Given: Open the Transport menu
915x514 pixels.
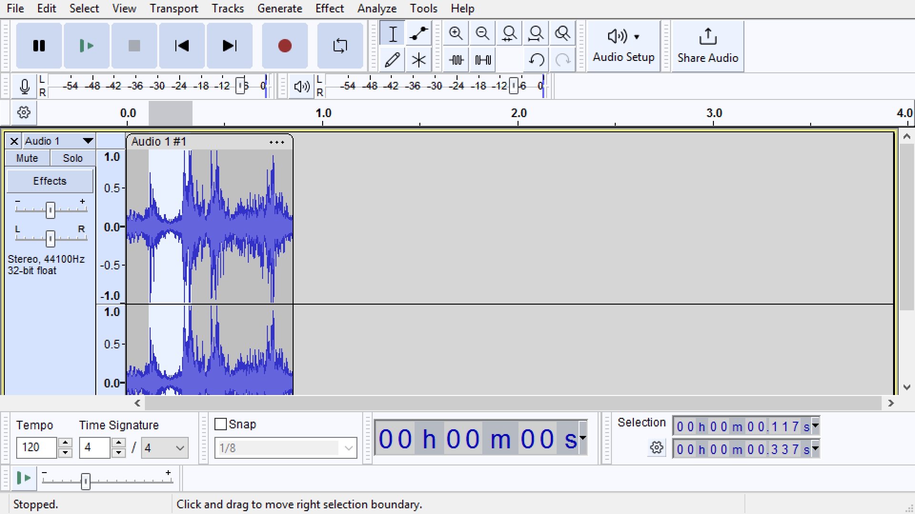Looking at the screenshot, I should tap(174, 9).
